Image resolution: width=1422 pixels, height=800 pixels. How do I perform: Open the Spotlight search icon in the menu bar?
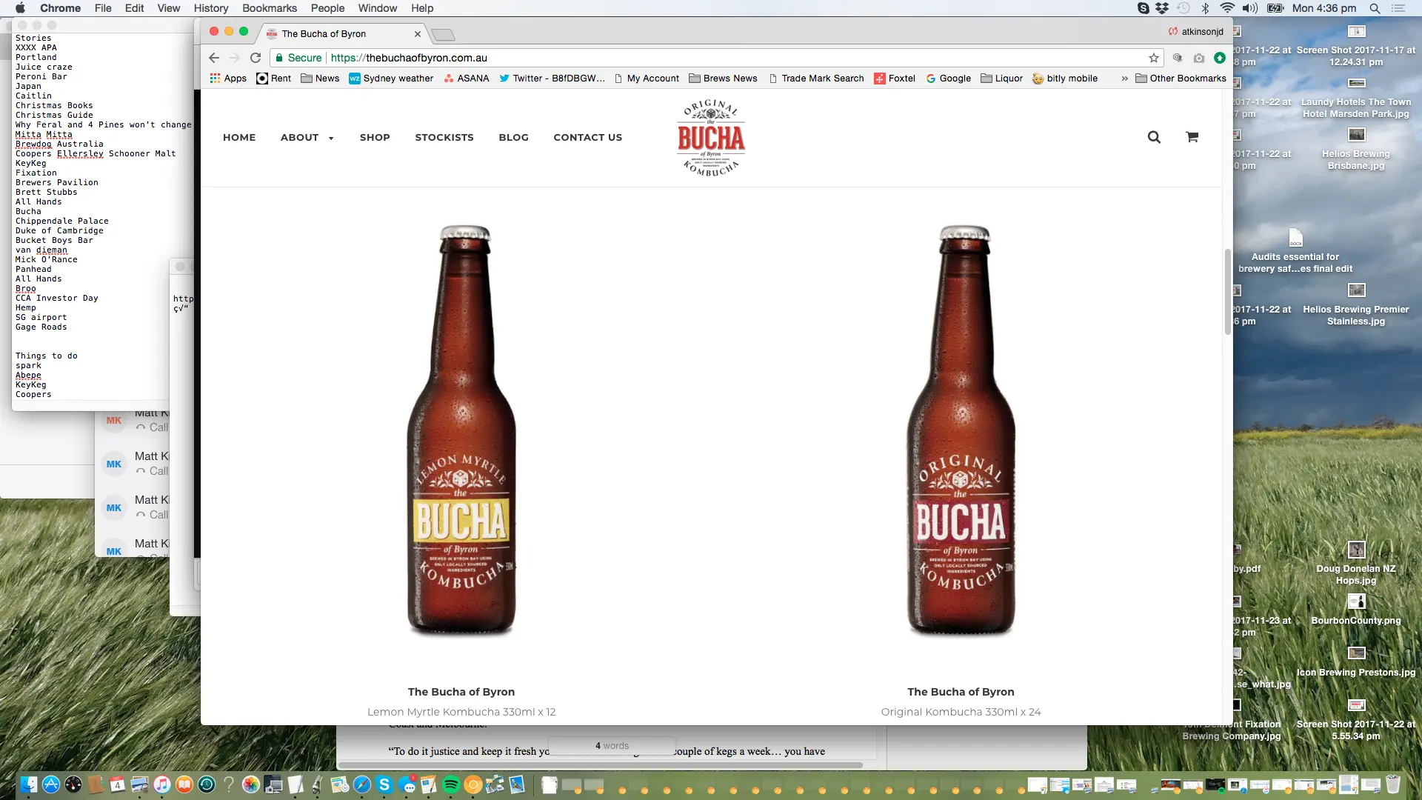coord(1375,8)
